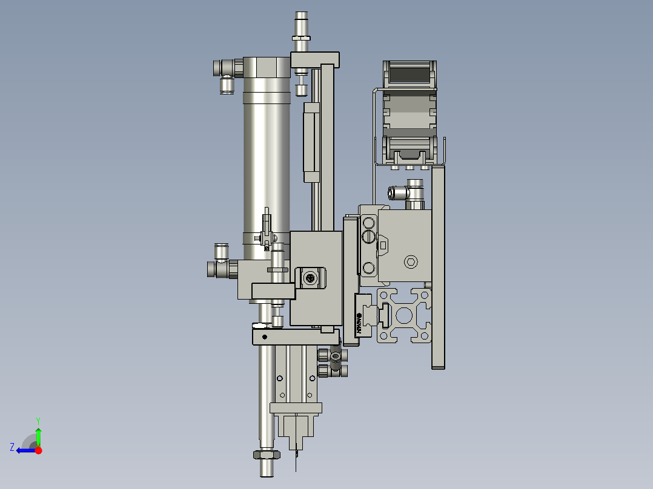Pick the elbow air fitting above valve block
Screen dimensions: 653x489
tap(406, 192)
